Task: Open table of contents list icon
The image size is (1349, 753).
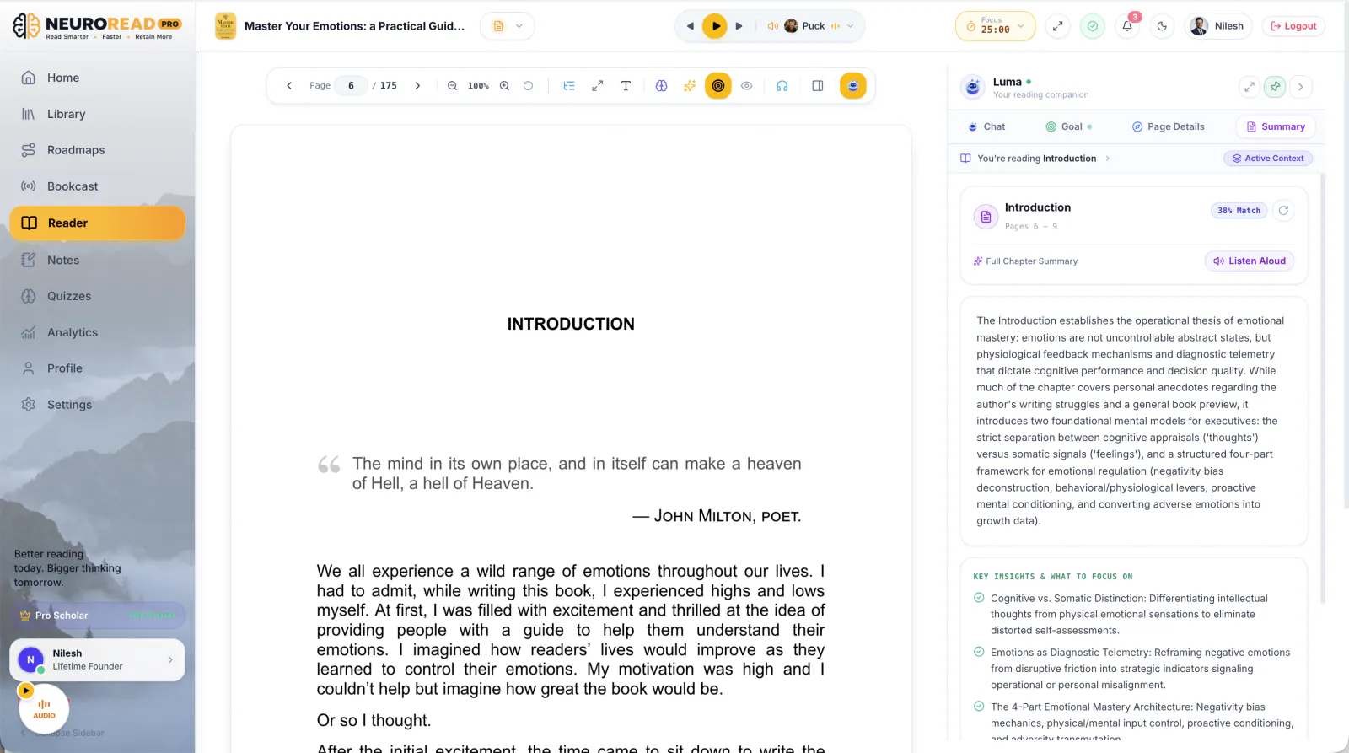Action: [x=569, y=86]
